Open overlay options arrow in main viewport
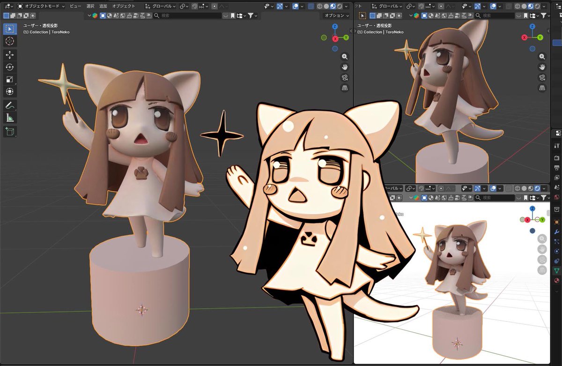 (x=303, y=7)
